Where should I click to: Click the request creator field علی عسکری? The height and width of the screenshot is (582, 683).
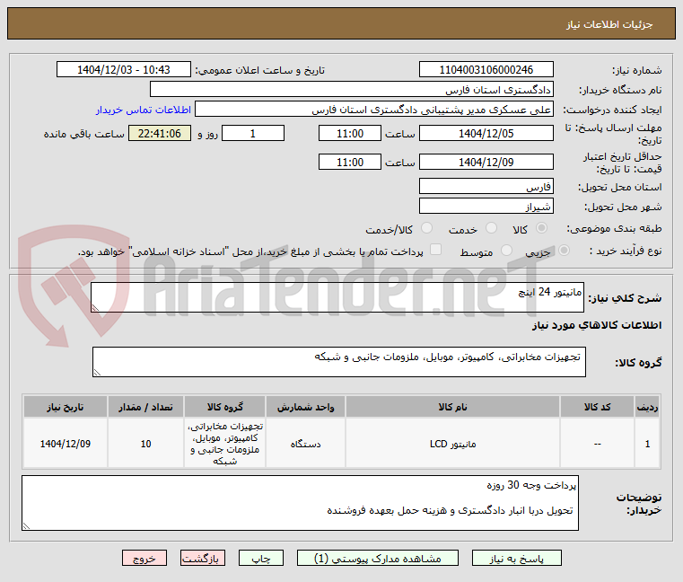(x=374, y=109)
